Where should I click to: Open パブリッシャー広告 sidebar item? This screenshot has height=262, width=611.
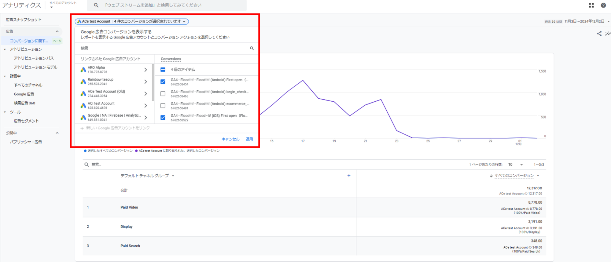[26, 142]
